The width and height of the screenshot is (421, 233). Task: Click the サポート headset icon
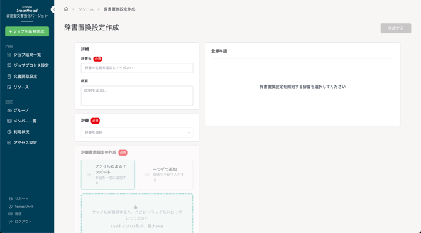tap(11, 198)
